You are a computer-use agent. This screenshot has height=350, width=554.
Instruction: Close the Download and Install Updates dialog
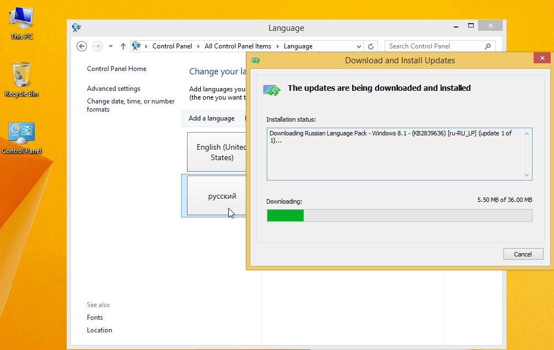tap(542, 58)
